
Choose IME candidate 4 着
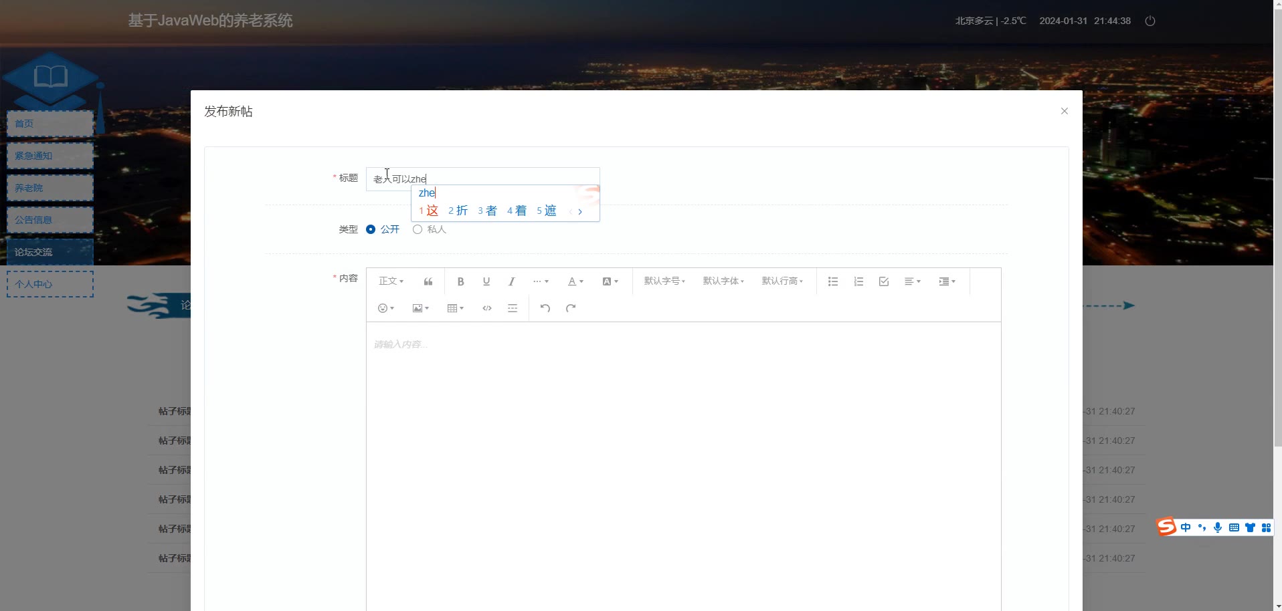[x=517, y=211]
